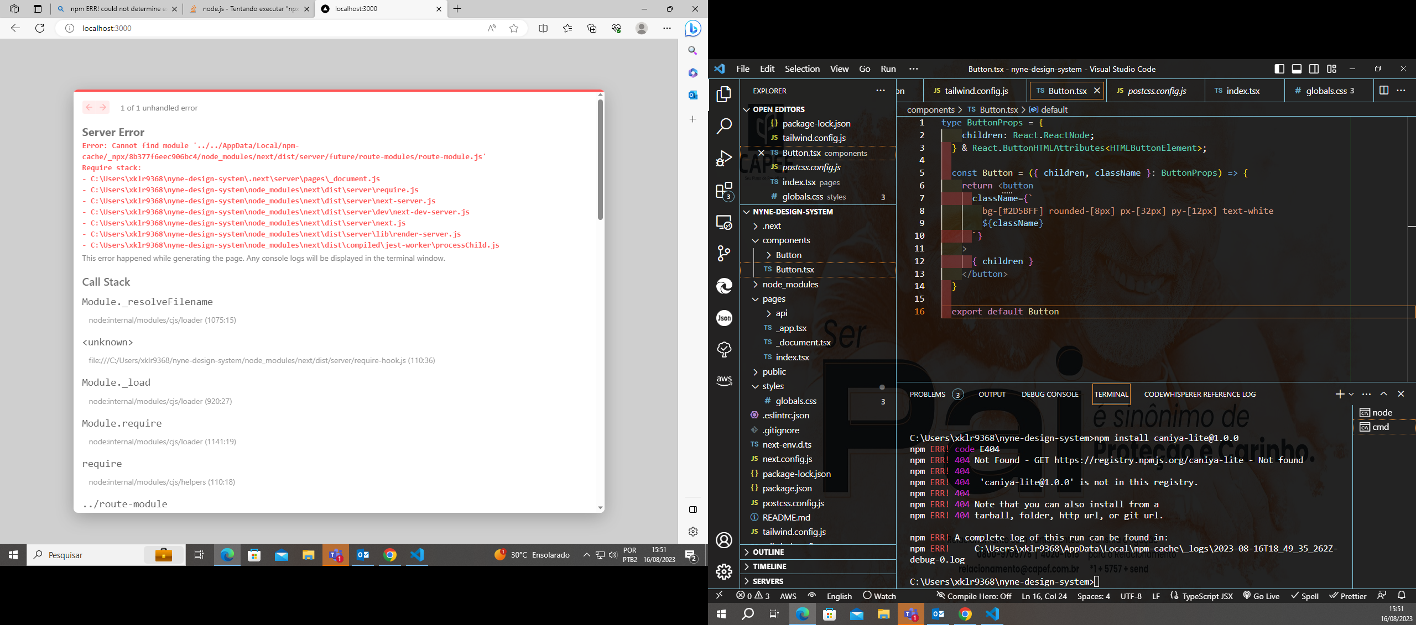Viewport: 1416px width, 625px height.
Task: Open terminal launch profile dropdown arrow
Action: (x=1351, y=394)
